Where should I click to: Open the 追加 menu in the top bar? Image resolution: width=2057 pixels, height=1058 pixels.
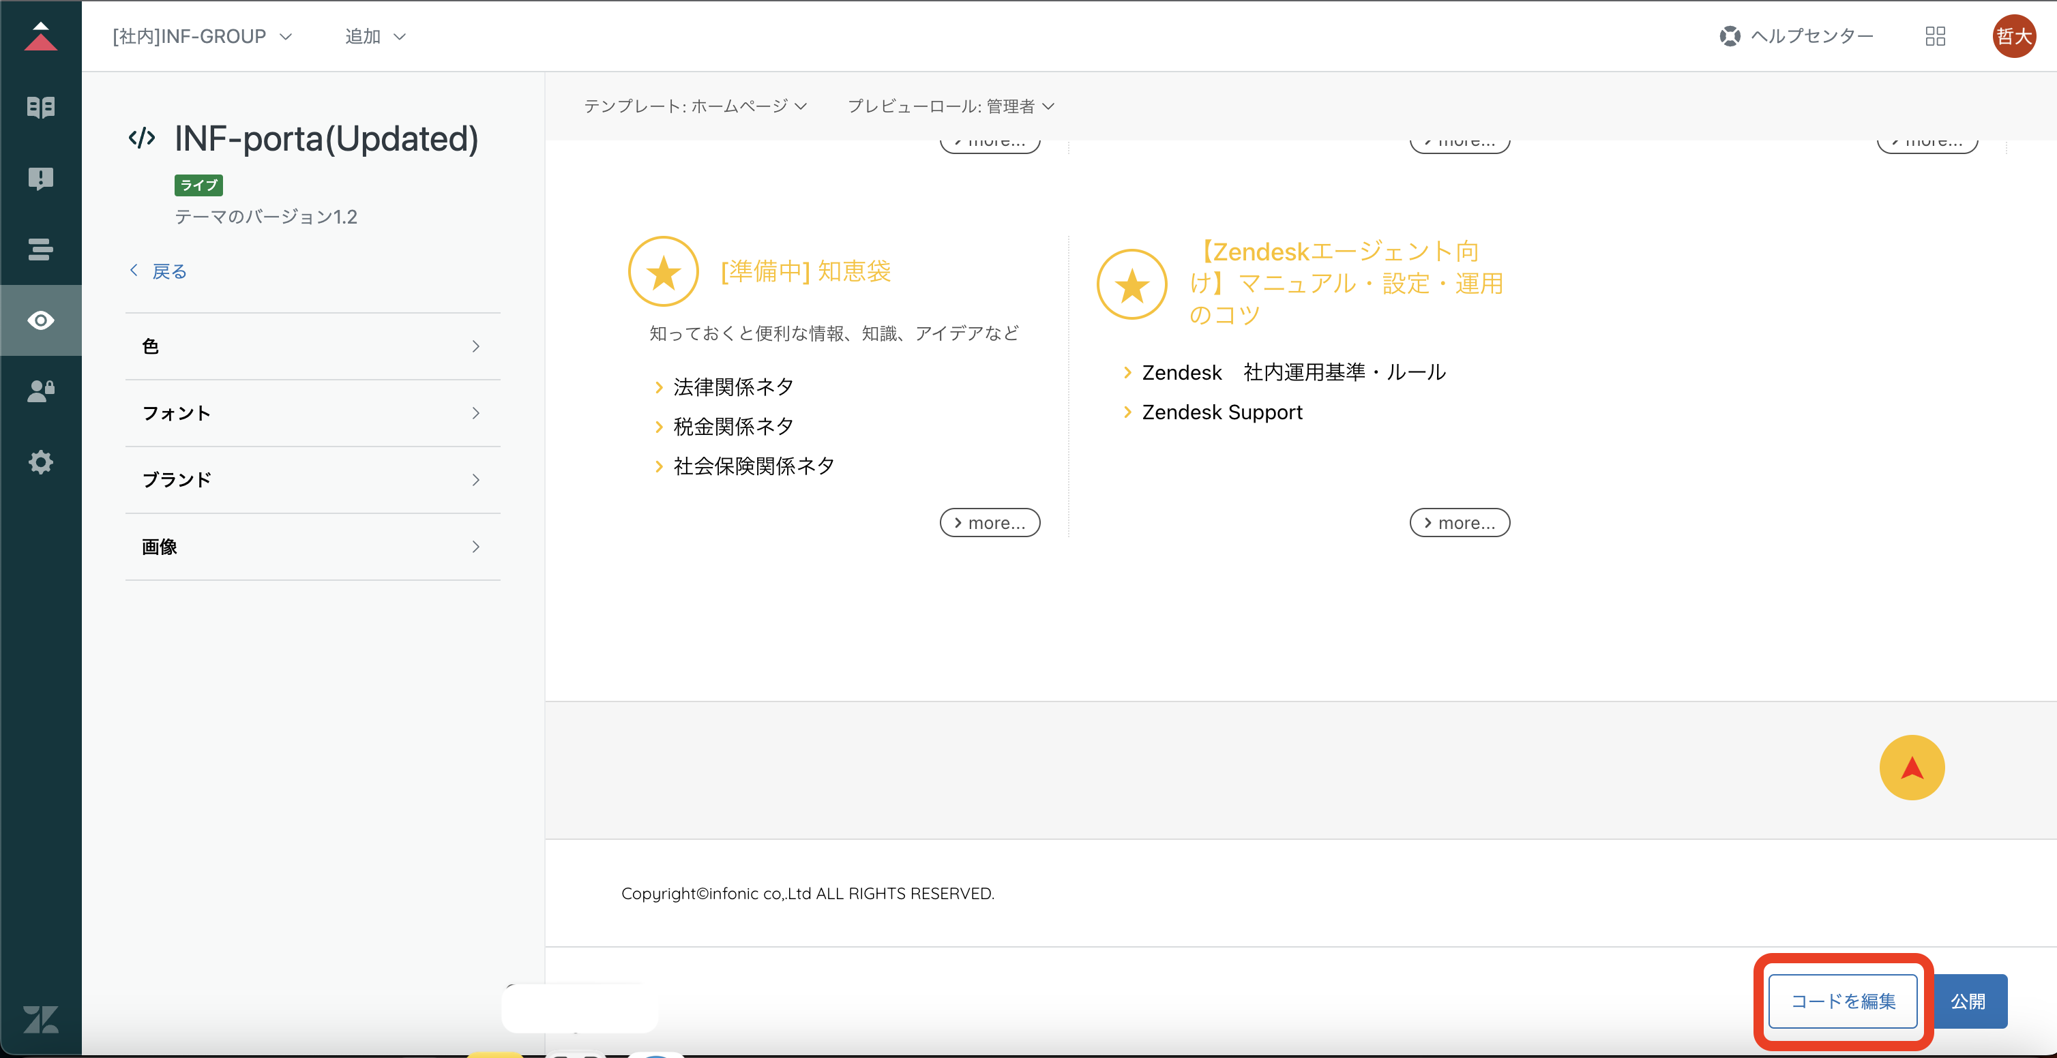coord(373,36)
